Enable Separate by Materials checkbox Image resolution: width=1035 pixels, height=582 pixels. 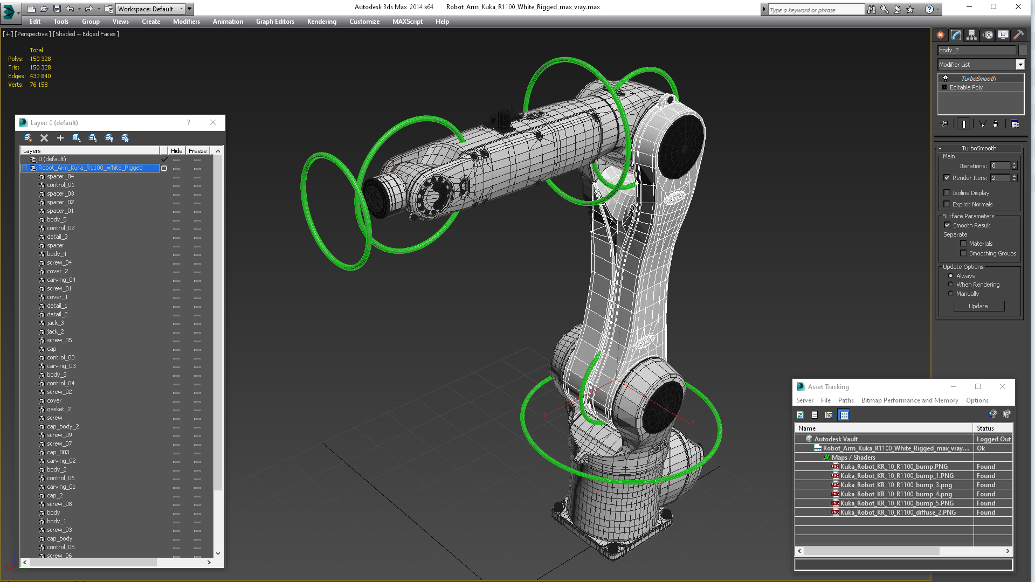pos(964,244)
